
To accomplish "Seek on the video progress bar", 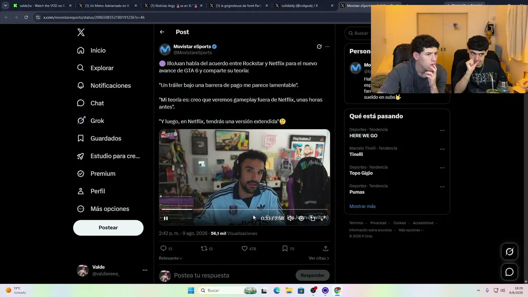I will (244, 210).
